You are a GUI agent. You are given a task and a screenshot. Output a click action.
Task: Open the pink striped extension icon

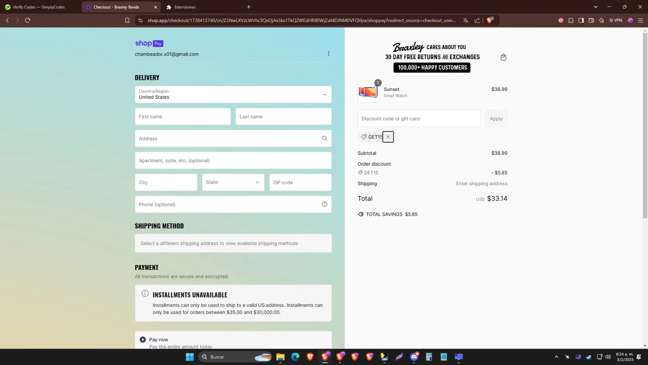click(x=561, y=20)
